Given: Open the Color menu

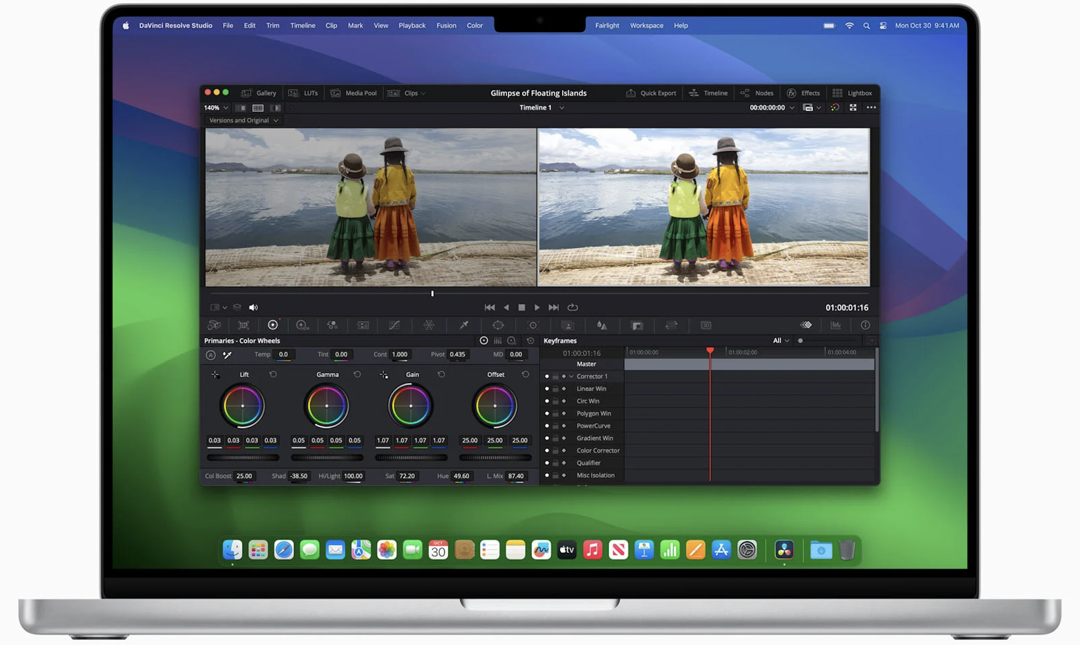Looking at the screenshot, I should click(x=474, y=26).
